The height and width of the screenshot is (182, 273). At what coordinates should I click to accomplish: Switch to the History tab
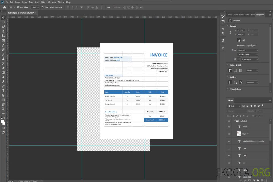click(247, 15)
